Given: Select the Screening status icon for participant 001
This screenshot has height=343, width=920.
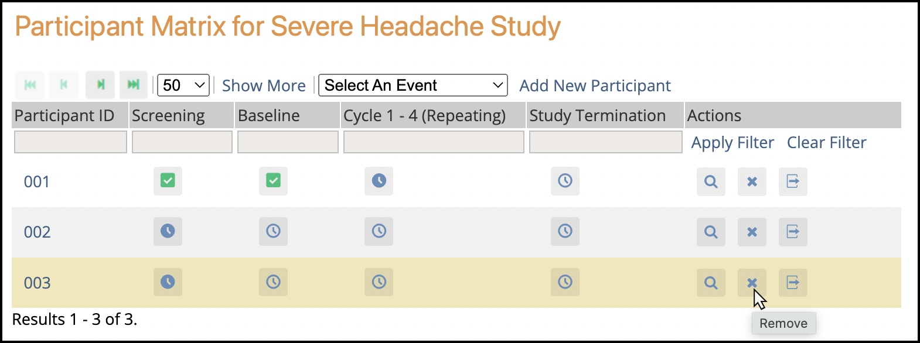Looking at the screenshot, I should pos(168,181).
